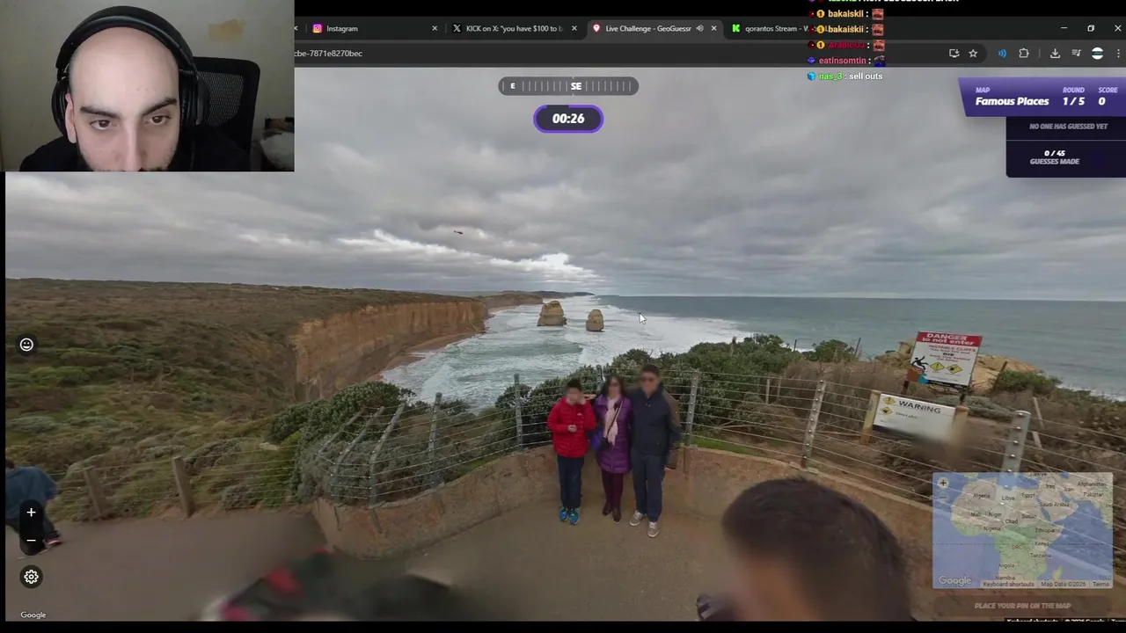Open the game settings gear icon
The width and height of the screenshot is (1126, 633).
click(x=31, y=577)
